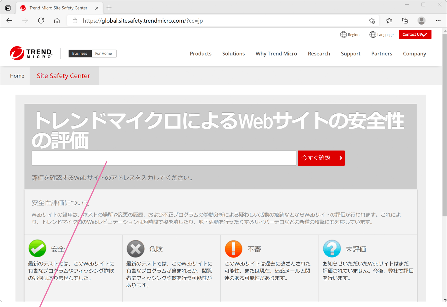Switch to For Home option

tap(104, 54)
